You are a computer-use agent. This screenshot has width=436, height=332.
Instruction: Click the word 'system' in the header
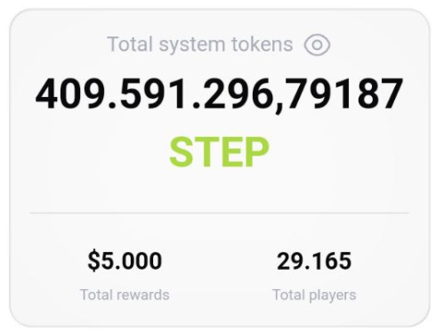tap(192, 46)
